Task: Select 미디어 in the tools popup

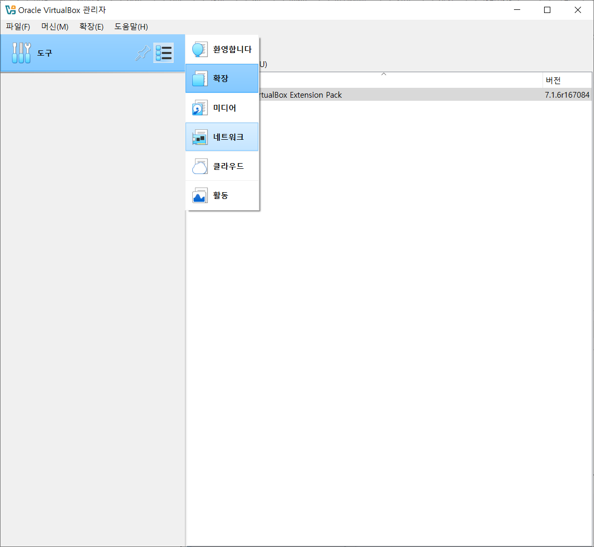Action: pyautogui.click(x=222, y=108)
